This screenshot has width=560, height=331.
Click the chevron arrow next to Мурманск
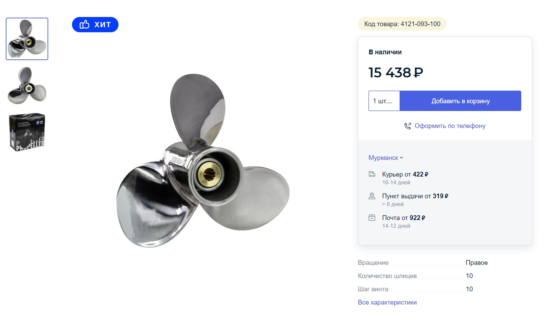pos(401,158)
